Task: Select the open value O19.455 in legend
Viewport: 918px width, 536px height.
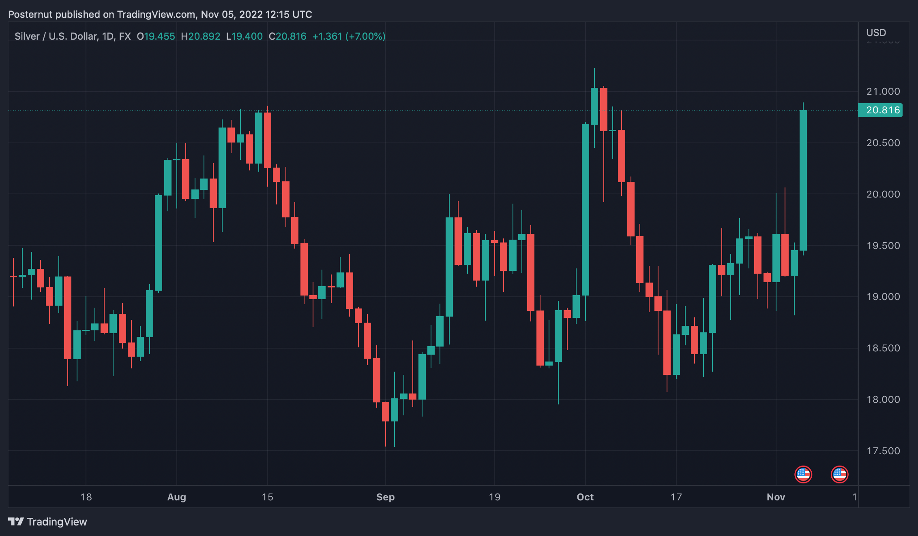Action: pyautogui.click(x=155, y=36)
